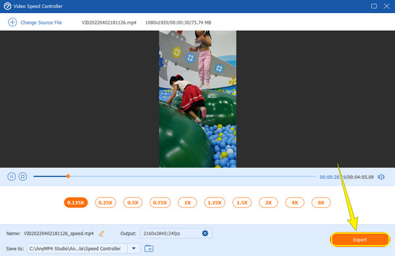This screenshot has width=395, height=256.
Task: Maximize the Video Speed Controller window
Action: click(x=374, y=6)
